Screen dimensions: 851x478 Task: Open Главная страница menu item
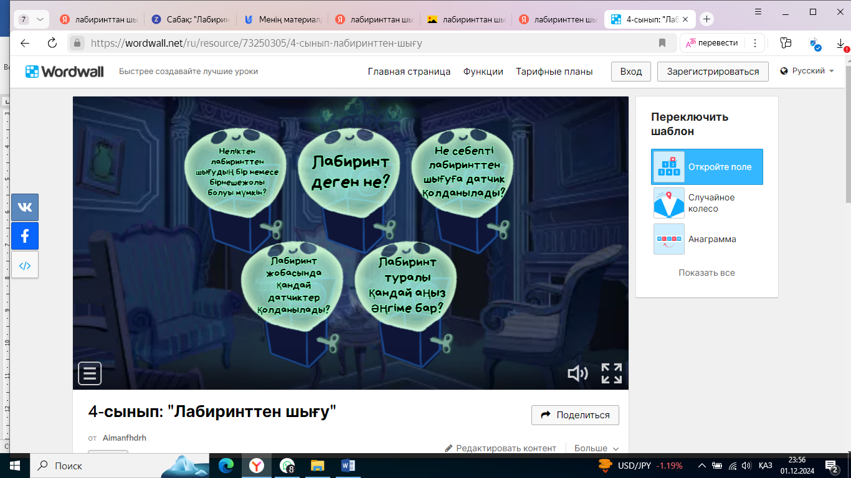409,72
